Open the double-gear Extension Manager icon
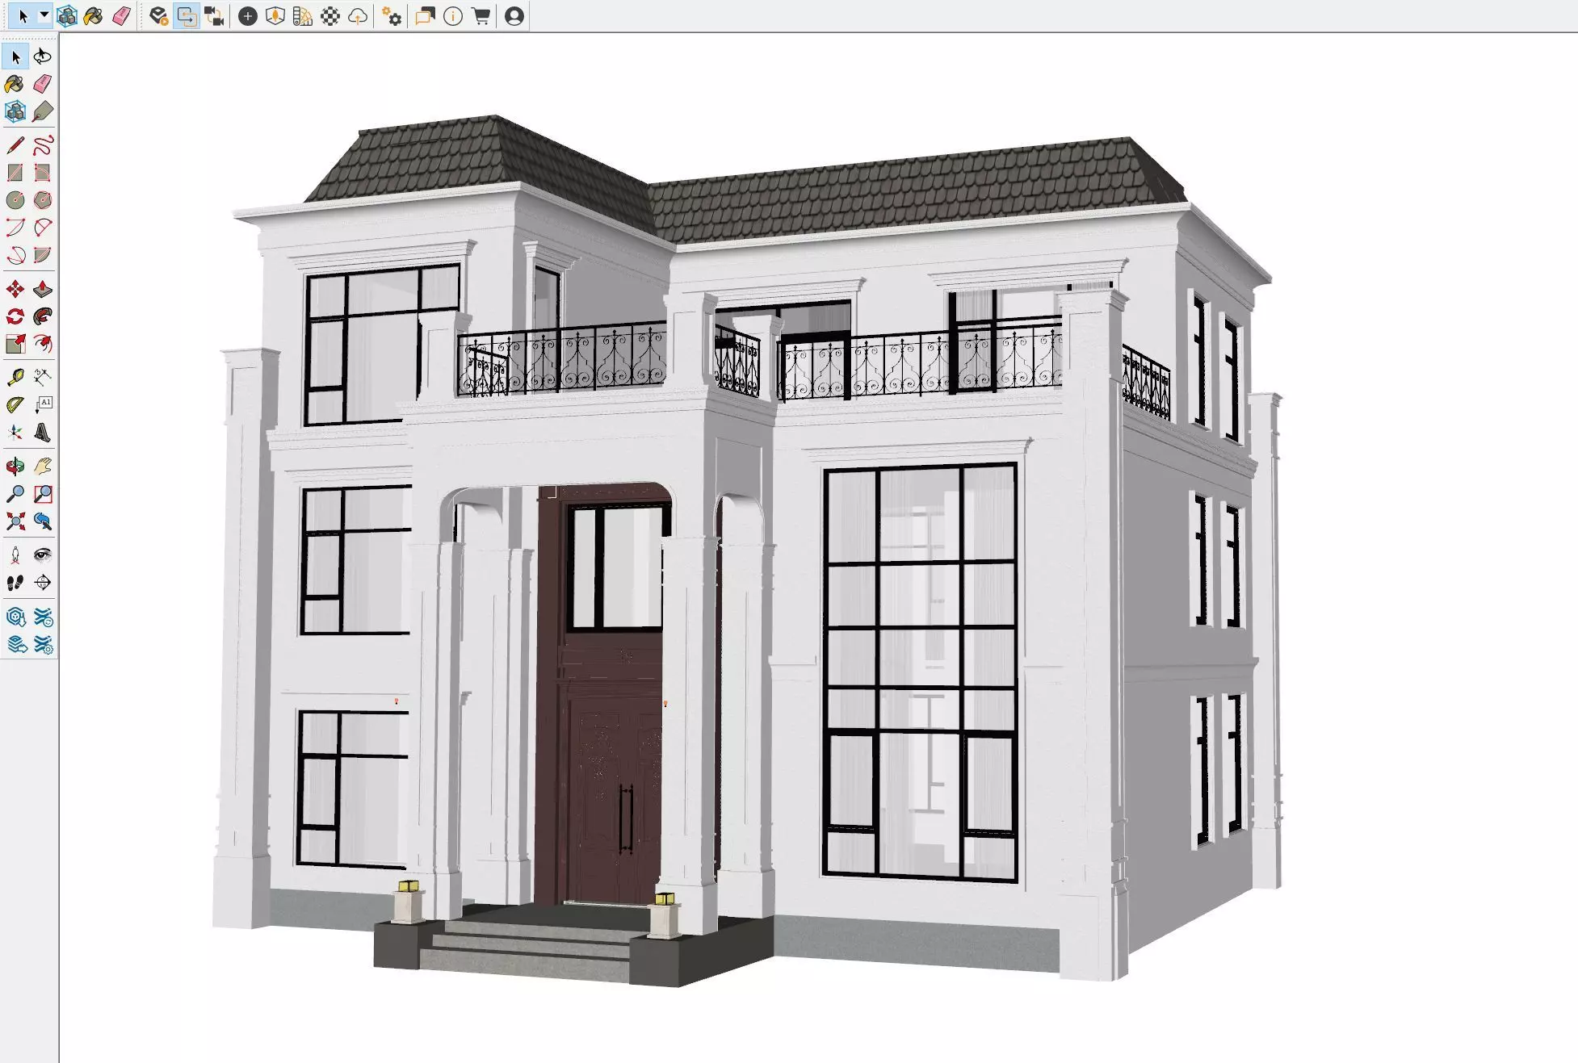 (392, 16)
